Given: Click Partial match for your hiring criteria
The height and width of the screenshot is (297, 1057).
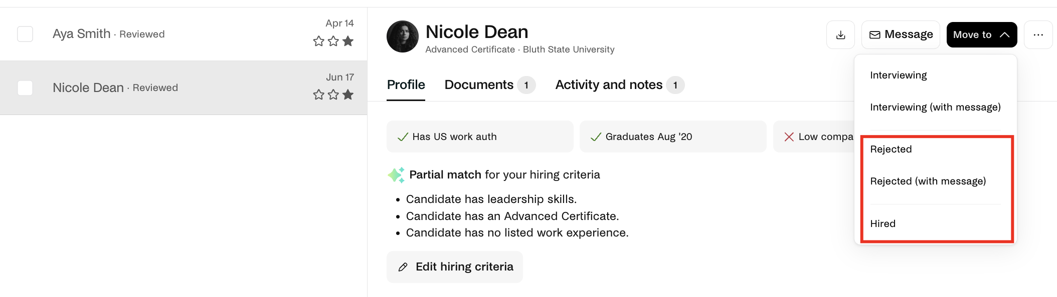Looking at the screenshot, I should pos(504,175).
